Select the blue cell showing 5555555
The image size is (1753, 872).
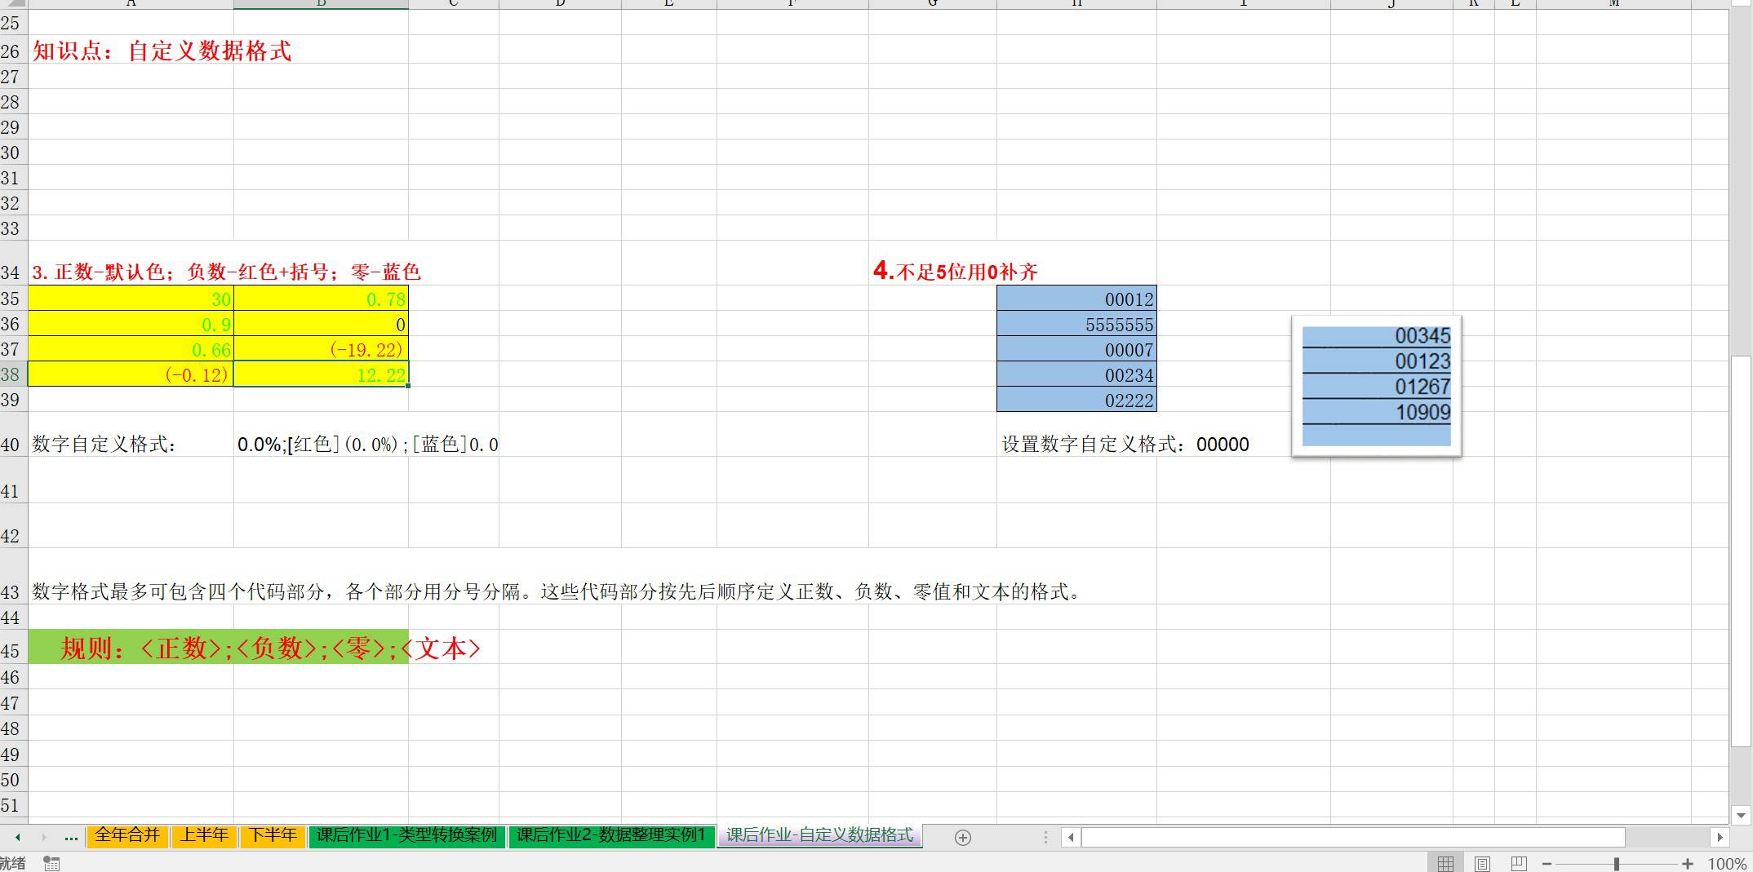1076,324
